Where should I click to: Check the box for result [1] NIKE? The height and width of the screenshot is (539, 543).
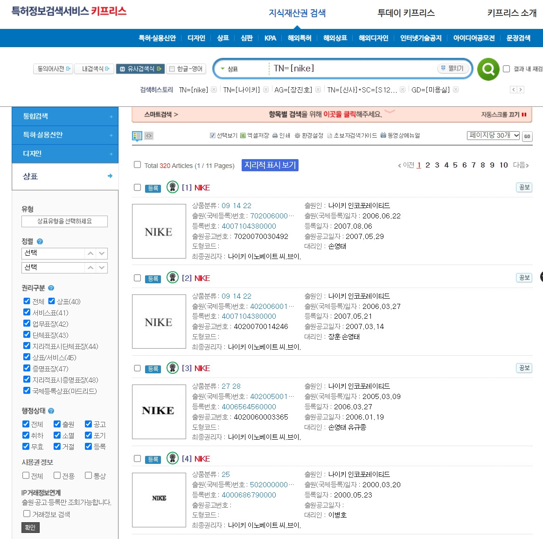tap(138, 188)
